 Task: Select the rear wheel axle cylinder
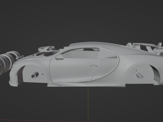click(140, 76)
